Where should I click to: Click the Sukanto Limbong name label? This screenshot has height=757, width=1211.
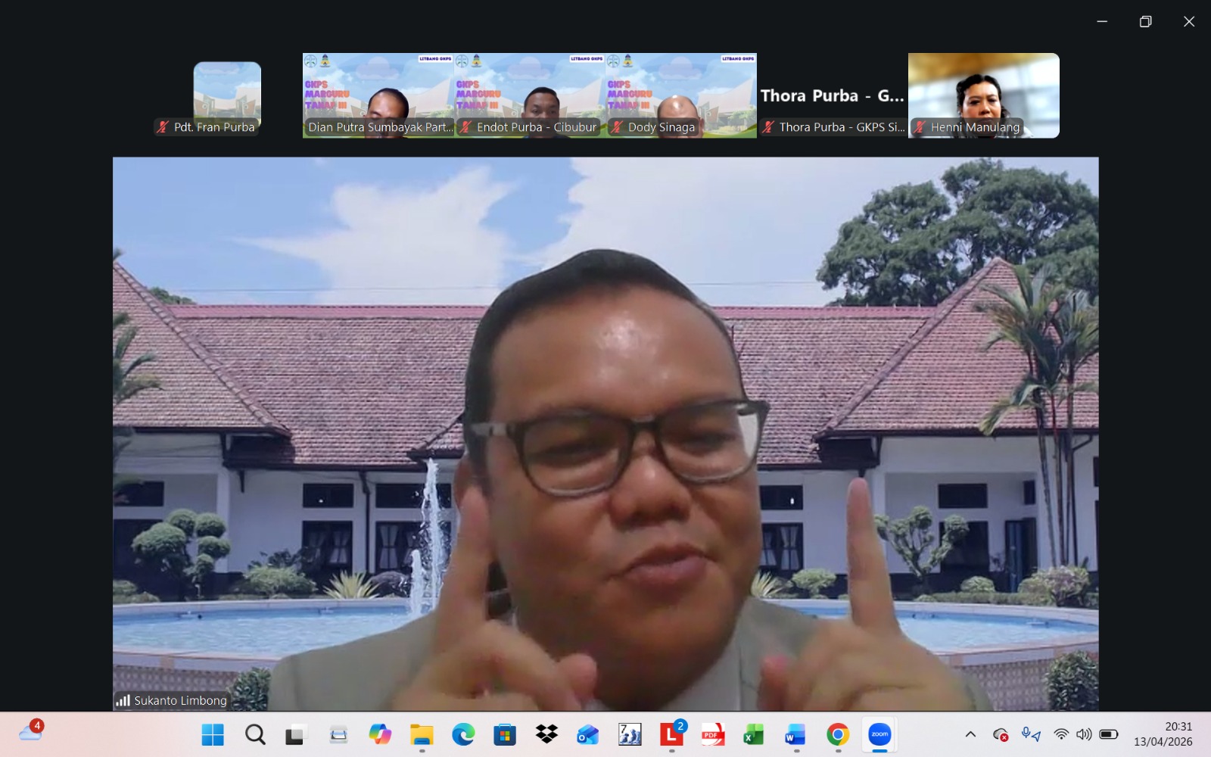tap(180, 700)
